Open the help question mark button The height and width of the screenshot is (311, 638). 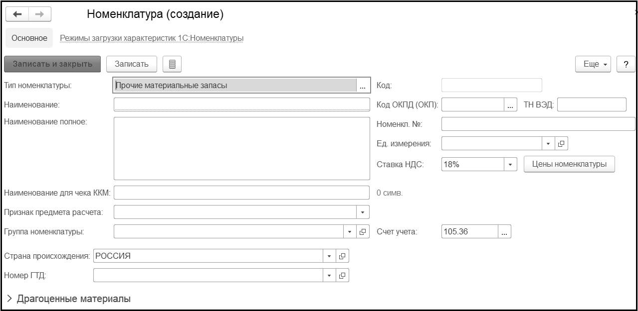tap(626, 65)
